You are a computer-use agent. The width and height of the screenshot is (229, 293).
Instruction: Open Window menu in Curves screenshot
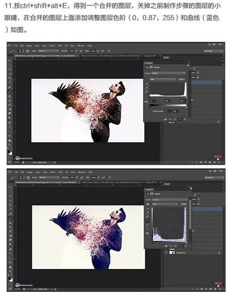point(82,172)
